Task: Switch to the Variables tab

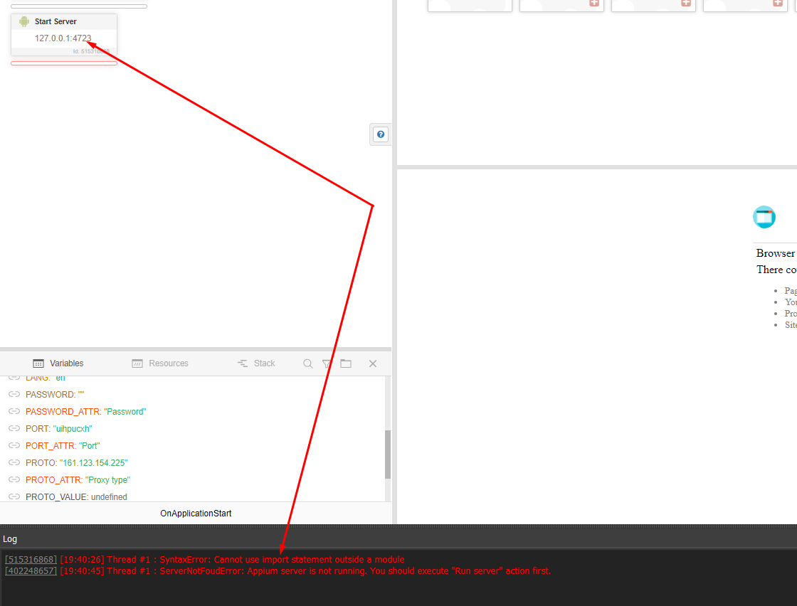Action: [x=58, y=363]
